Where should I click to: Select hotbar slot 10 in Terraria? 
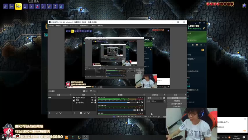coord(61,7)
